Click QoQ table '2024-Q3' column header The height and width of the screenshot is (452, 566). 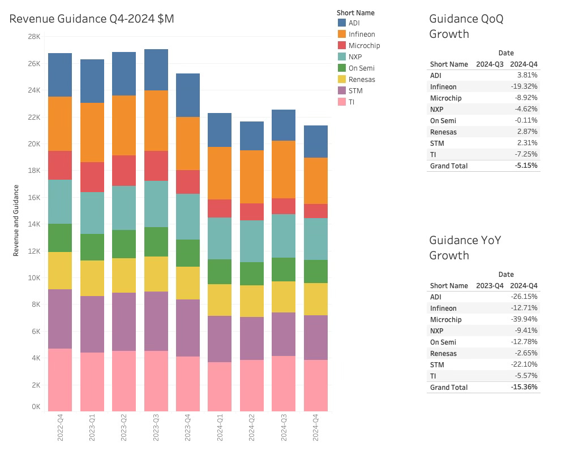pos(490,64)
